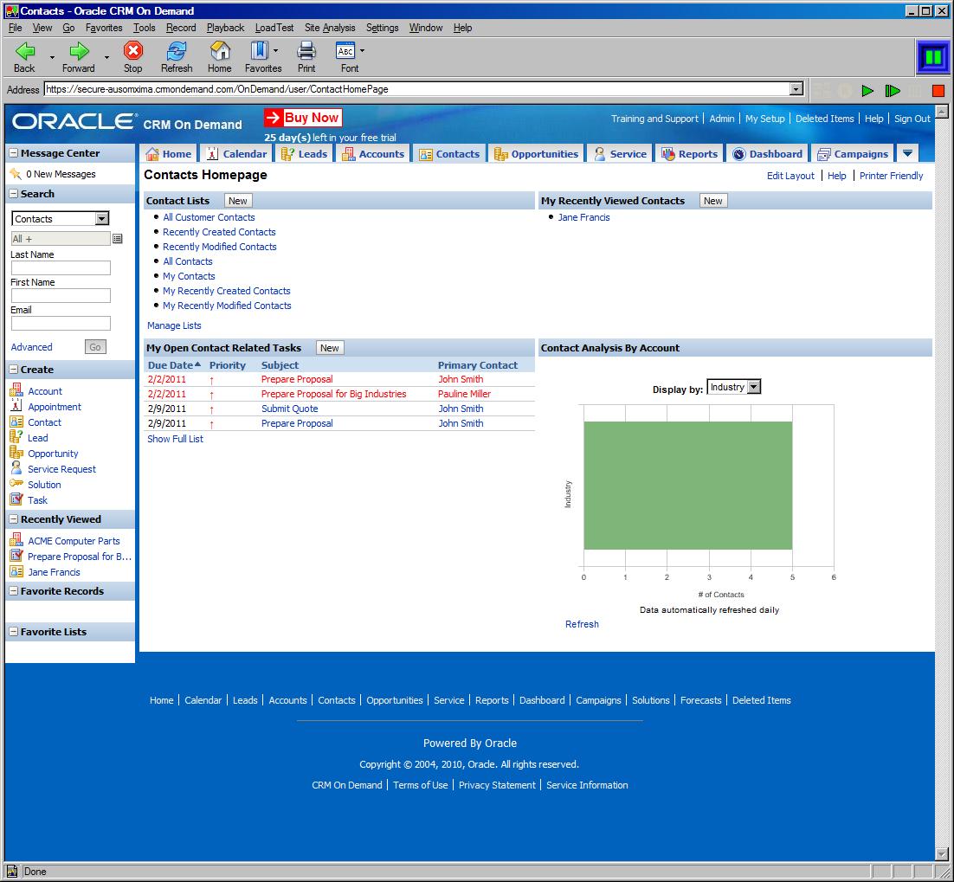Collapse the Recently Viewed section
The height and width of the screenshot is (882, 954).
click(13, 518)
